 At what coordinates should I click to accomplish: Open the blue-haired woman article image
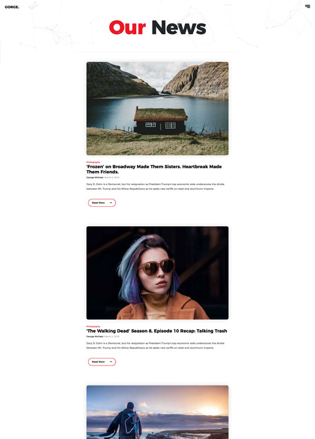[x=157, y=273]
